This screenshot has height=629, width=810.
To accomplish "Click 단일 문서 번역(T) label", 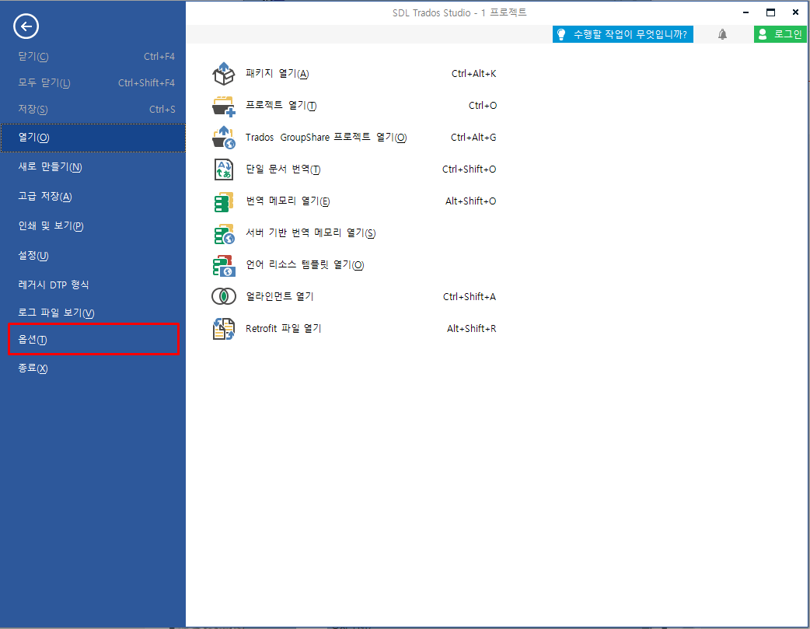I will (283, 169).
